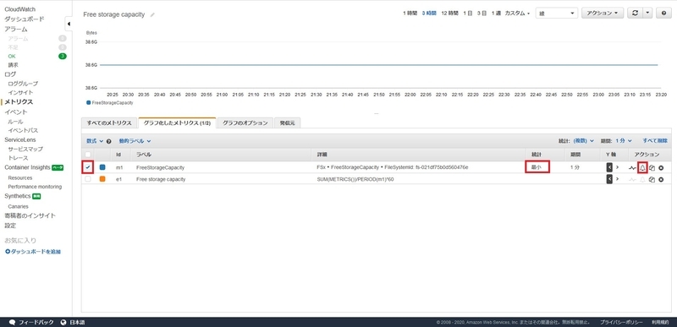Open the graph type dropdown
The height and width of the screenshot is (327, 677).
[557, 14]
